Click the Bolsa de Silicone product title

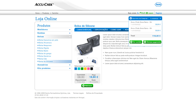(x=84, y=26)
